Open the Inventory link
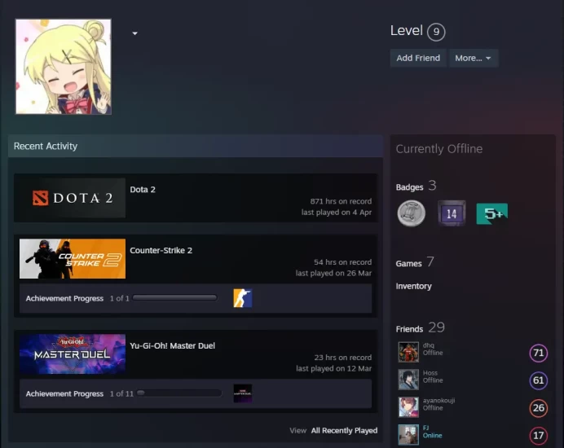Screen dimensions: 564x448 [x=414, y=286]
